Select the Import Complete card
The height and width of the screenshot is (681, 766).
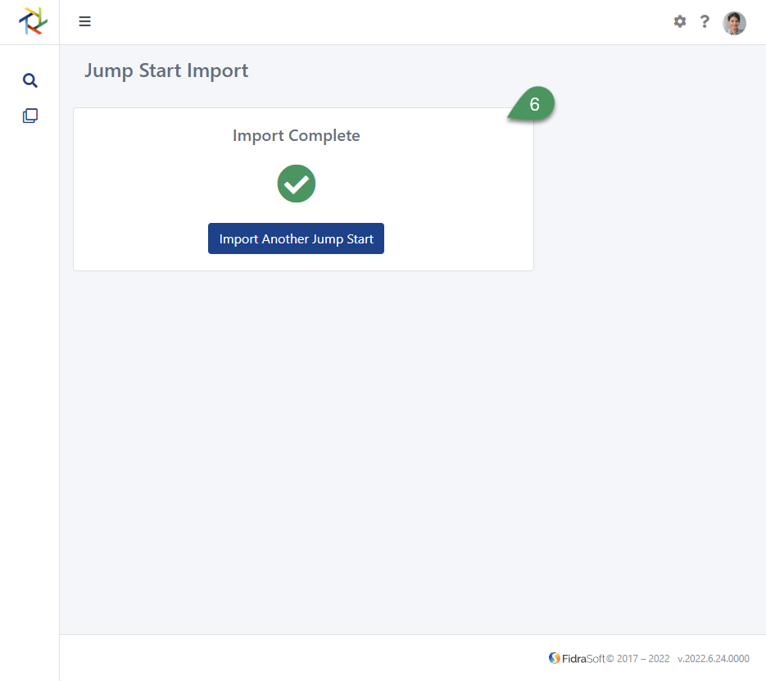point(303,188)
